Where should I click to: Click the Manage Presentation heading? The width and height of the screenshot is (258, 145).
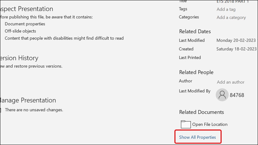28,100
